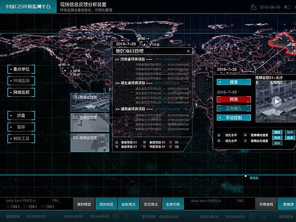Click the header date 2018-06-05

coord(270,7)
